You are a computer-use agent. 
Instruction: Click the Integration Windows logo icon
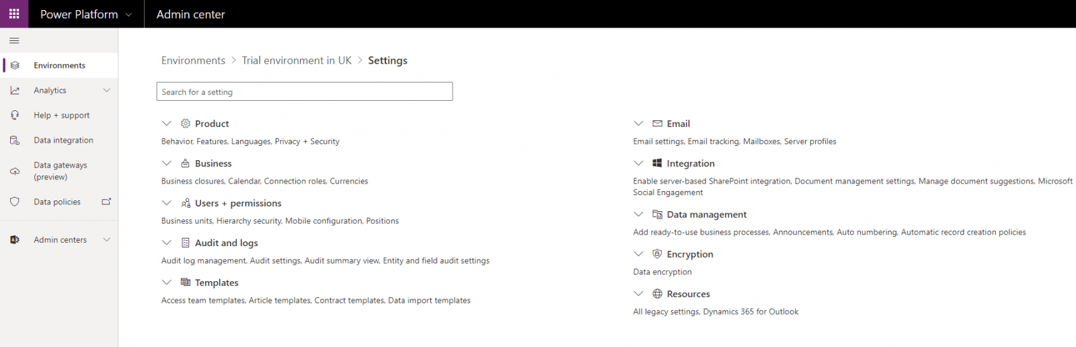coord(658,163)
